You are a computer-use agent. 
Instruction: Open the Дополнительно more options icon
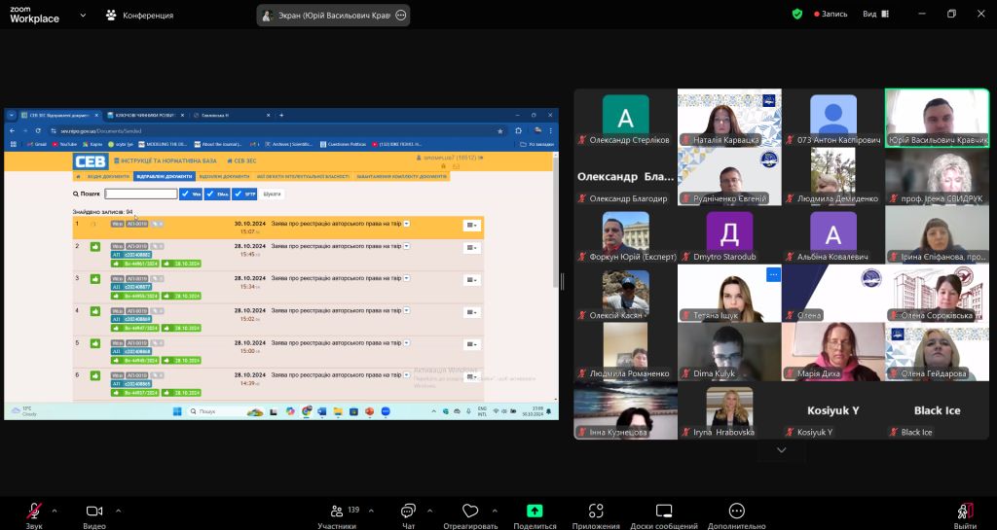[x=736, y=511]
